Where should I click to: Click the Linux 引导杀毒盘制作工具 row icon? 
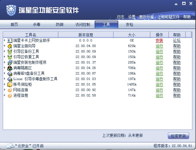pyautogui.click(x=10, y=79)
